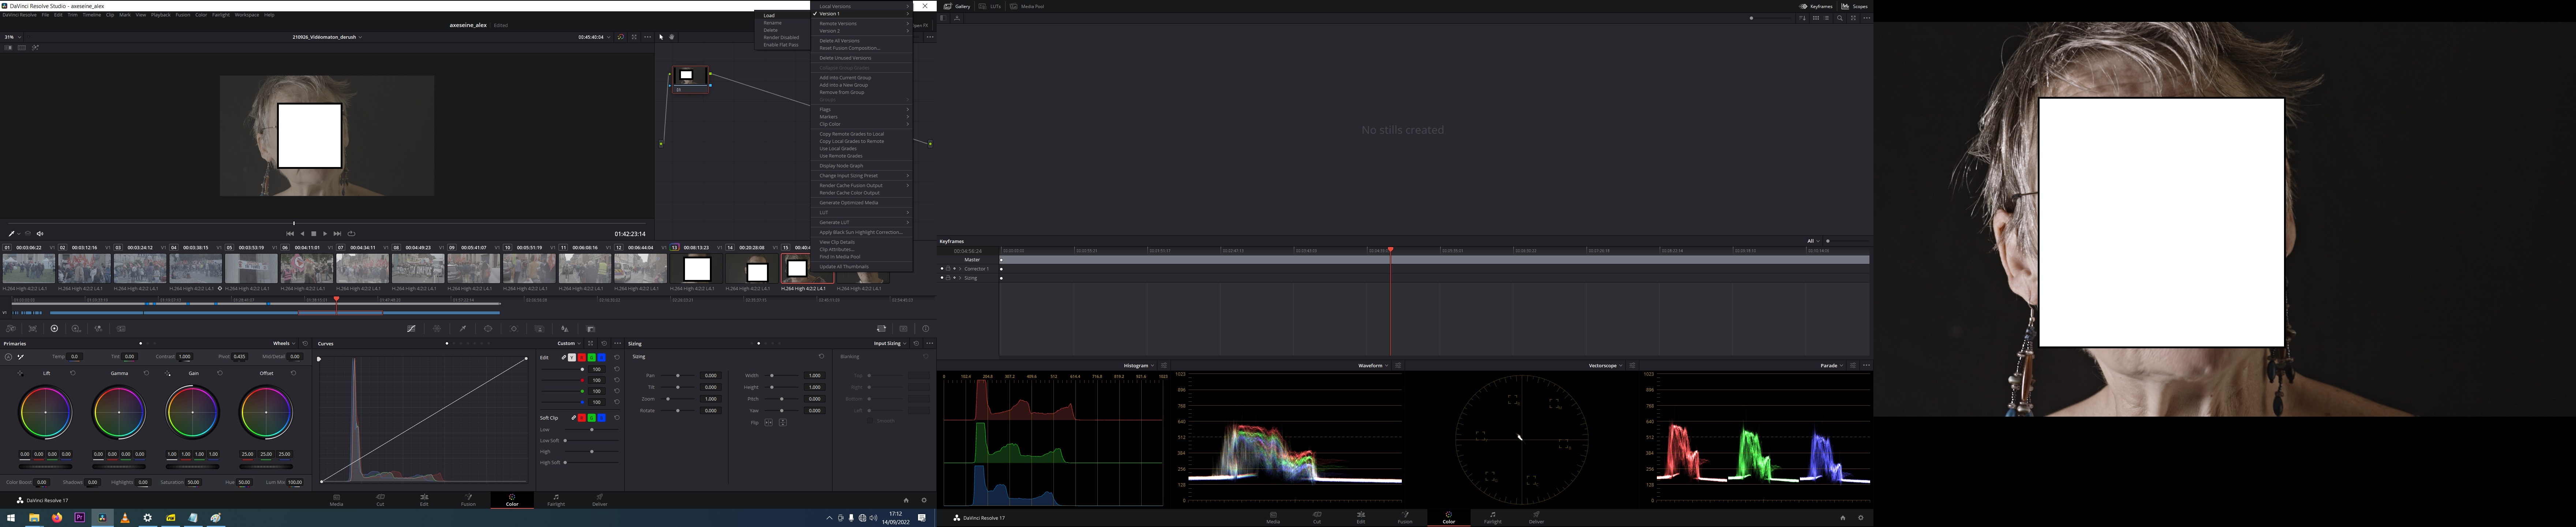Open the Histogram scope type dropdown
The width and height of the screenshot is (2576, 527).
click(x=1139, y=365)
